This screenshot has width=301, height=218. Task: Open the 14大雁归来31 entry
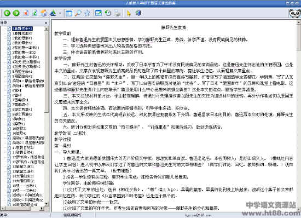23,176
